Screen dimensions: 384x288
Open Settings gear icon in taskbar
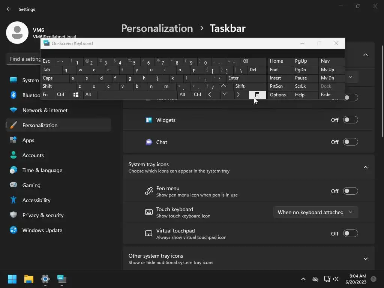click(45, 279)
